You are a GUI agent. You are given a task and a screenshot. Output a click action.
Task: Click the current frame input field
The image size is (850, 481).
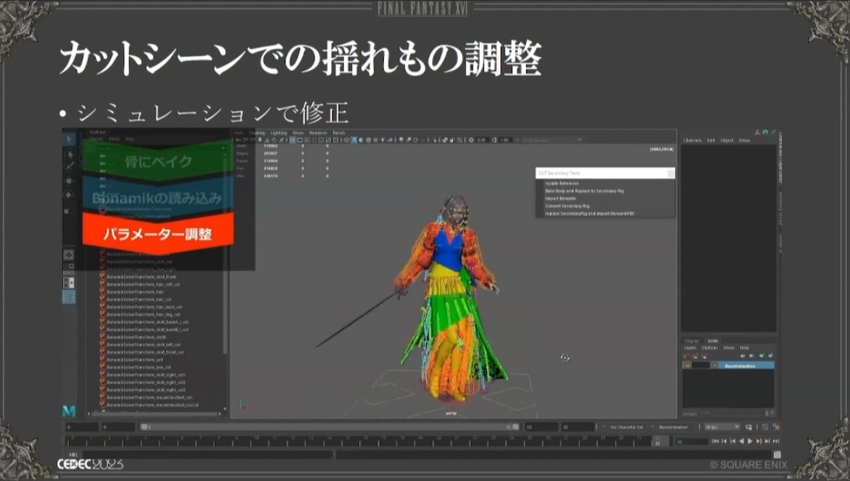(x=690, y=442)
